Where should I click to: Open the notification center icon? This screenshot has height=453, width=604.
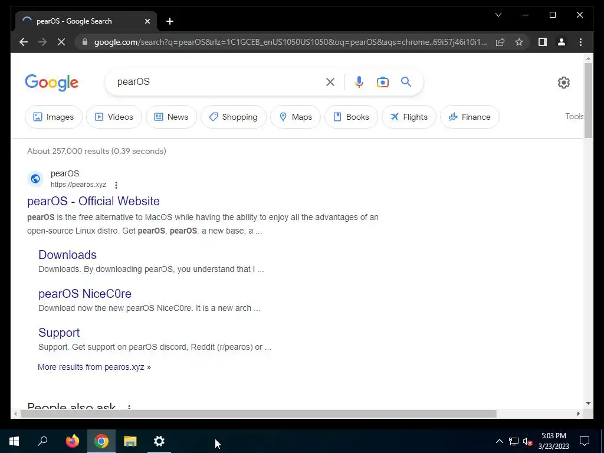pos(585,441)
